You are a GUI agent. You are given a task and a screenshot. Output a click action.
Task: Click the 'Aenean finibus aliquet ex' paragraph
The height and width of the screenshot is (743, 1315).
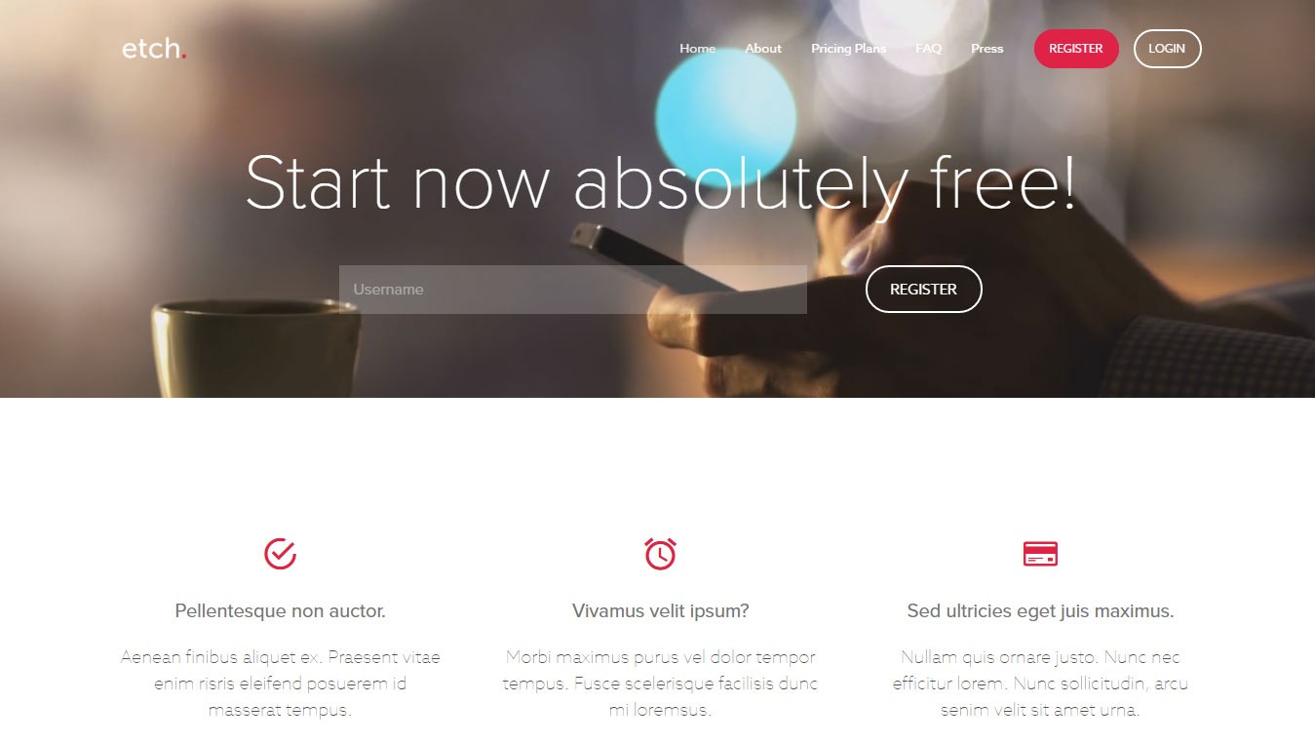(x=280, y=684)
